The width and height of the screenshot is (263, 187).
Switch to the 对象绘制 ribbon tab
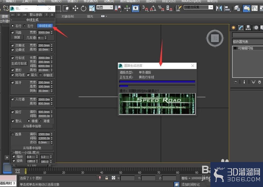point(68,16)
